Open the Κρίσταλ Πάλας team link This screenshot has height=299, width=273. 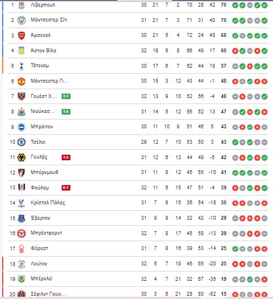click(x=48, y=203)
